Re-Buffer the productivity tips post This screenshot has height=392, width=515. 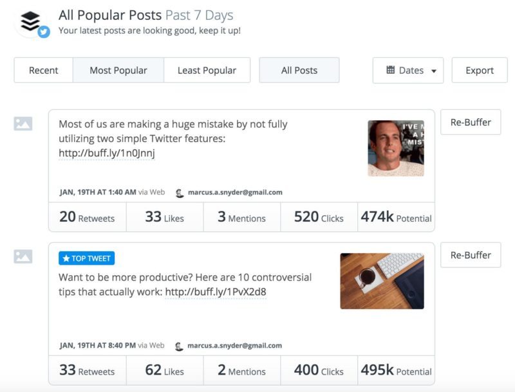(x=471, y=255)
